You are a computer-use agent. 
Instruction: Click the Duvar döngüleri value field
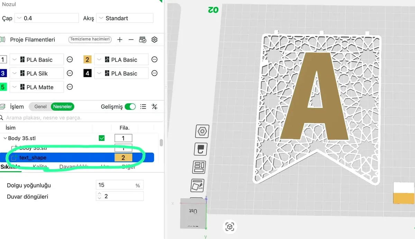pos(119,196)
